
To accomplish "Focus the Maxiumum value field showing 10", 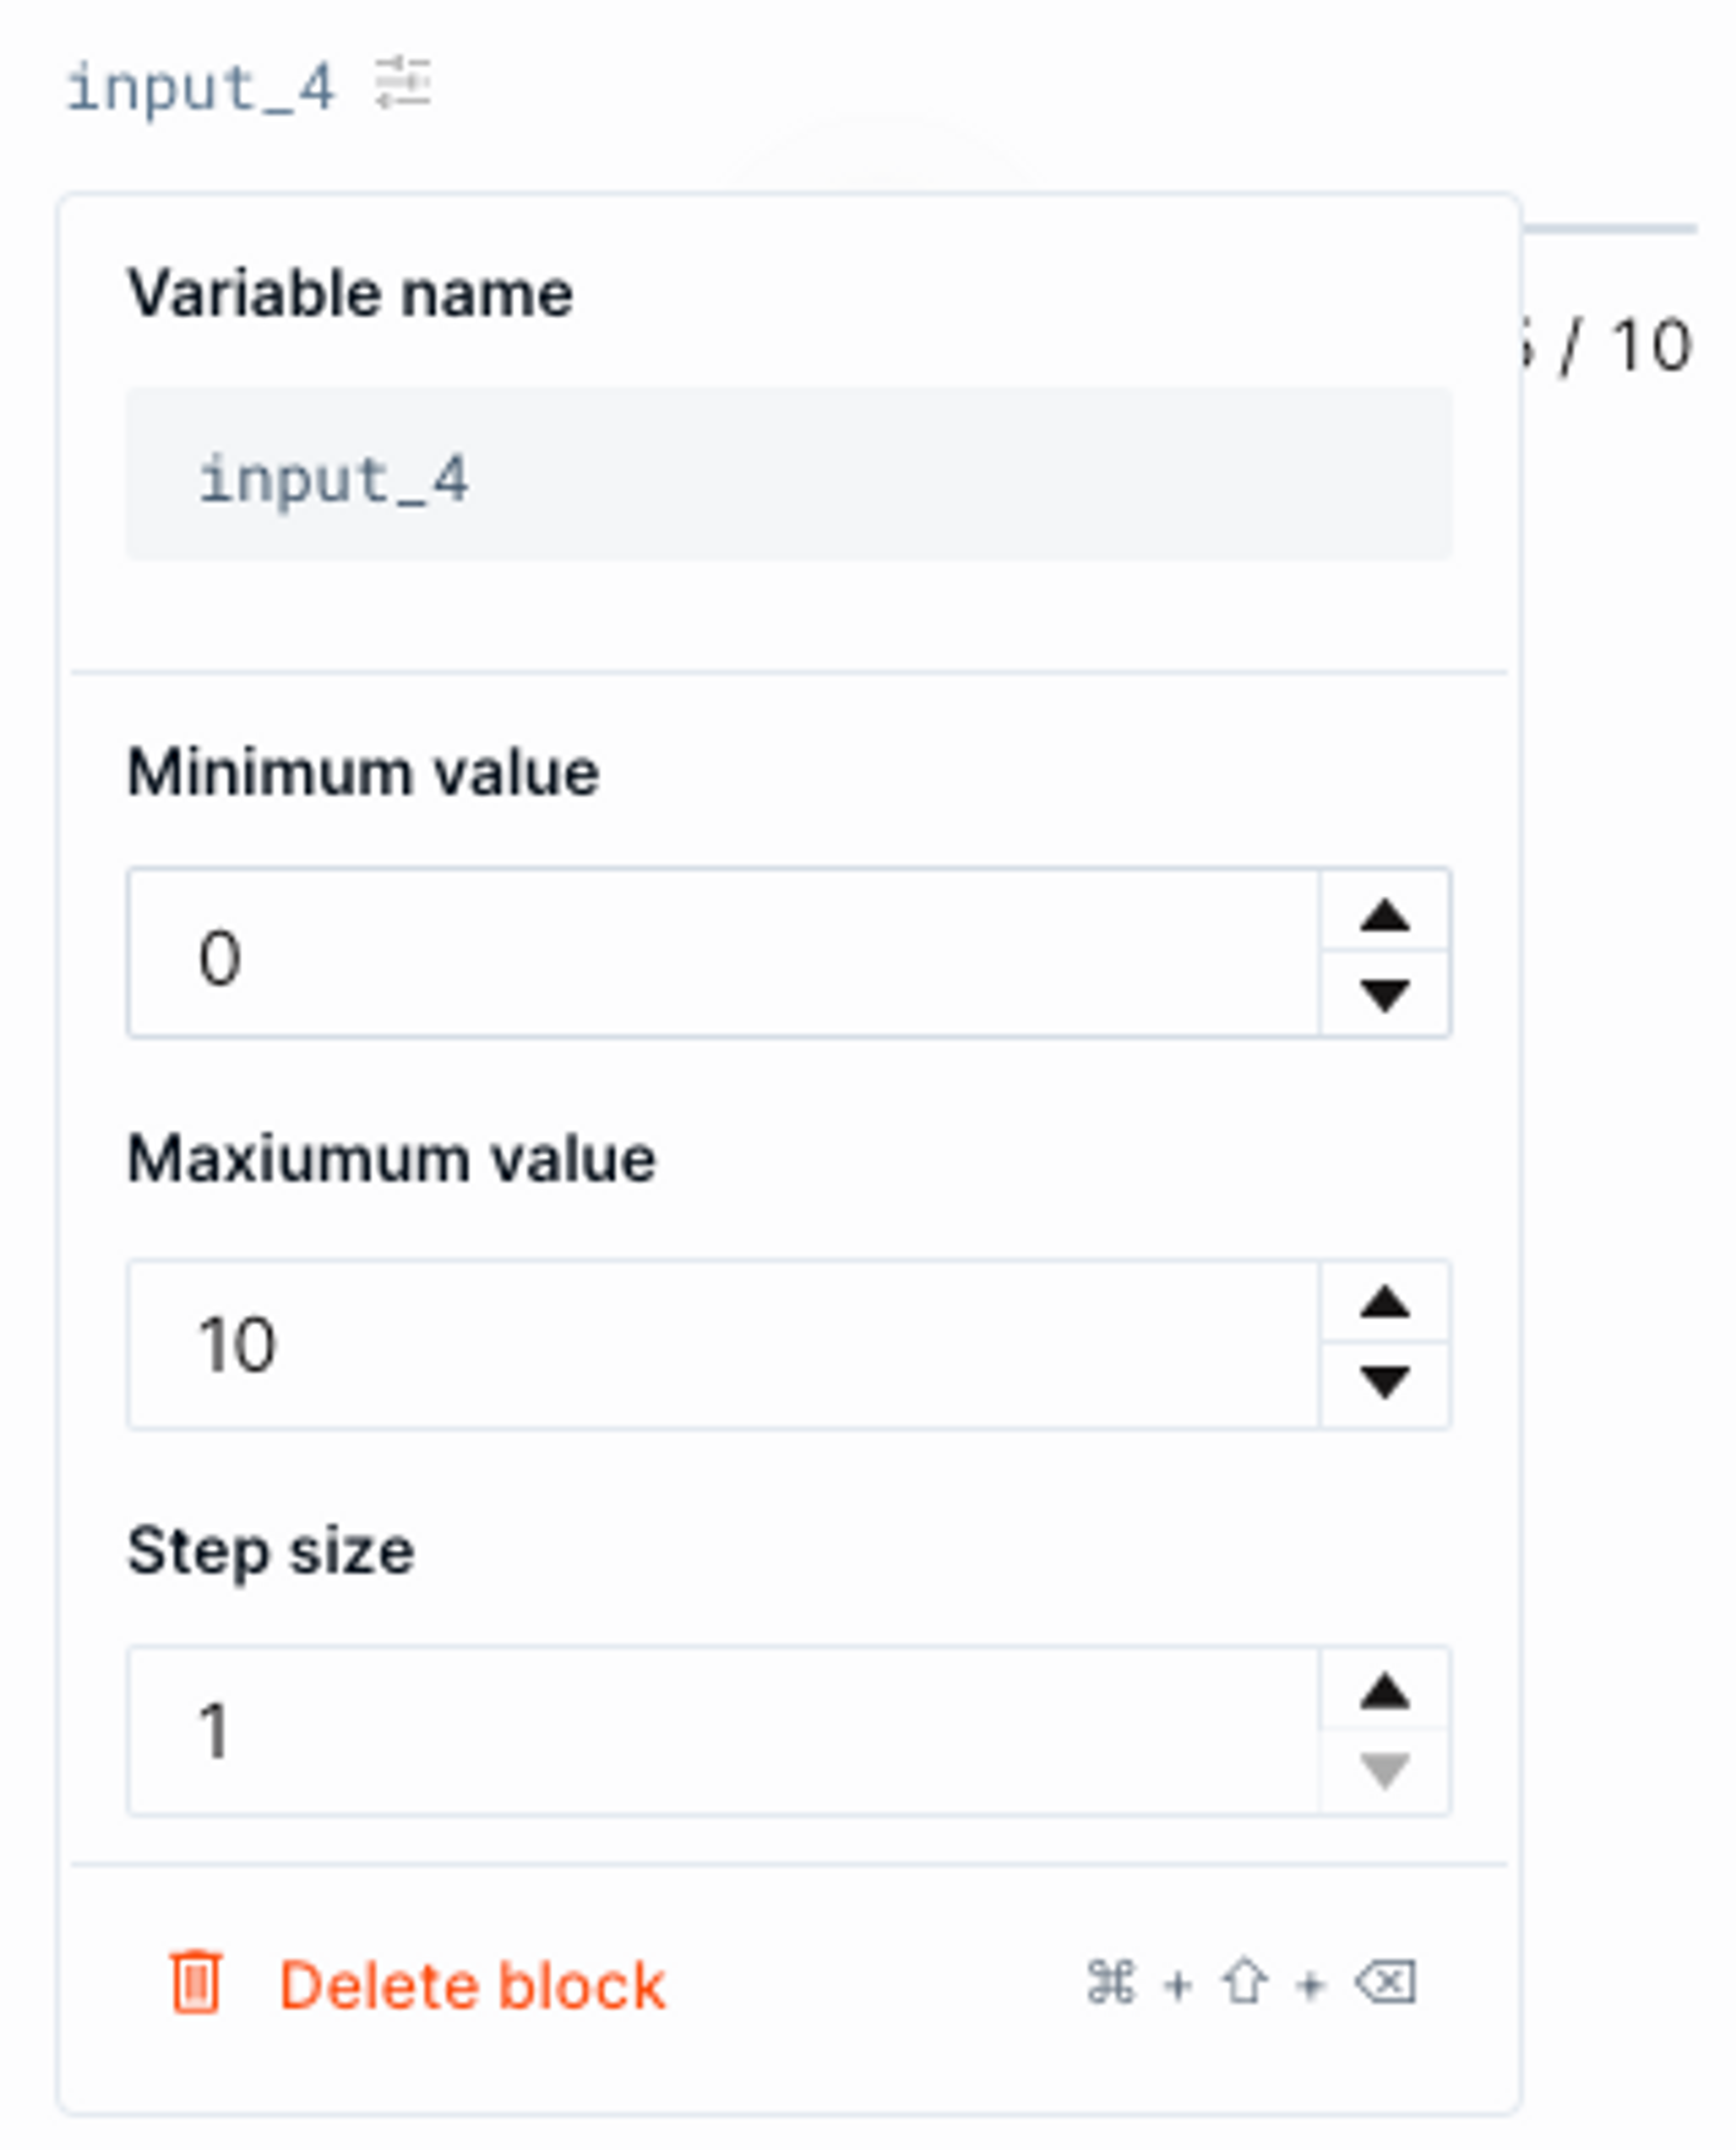I will pyautogui.click(x=723, y=1344).
